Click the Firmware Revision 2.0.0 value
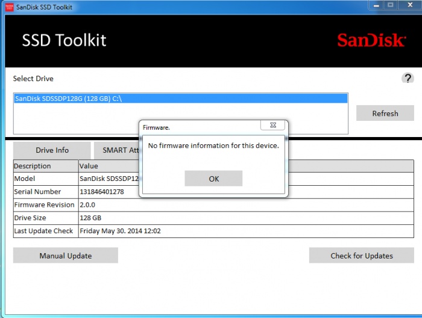The image size is (422, 318). coord(87,205)
